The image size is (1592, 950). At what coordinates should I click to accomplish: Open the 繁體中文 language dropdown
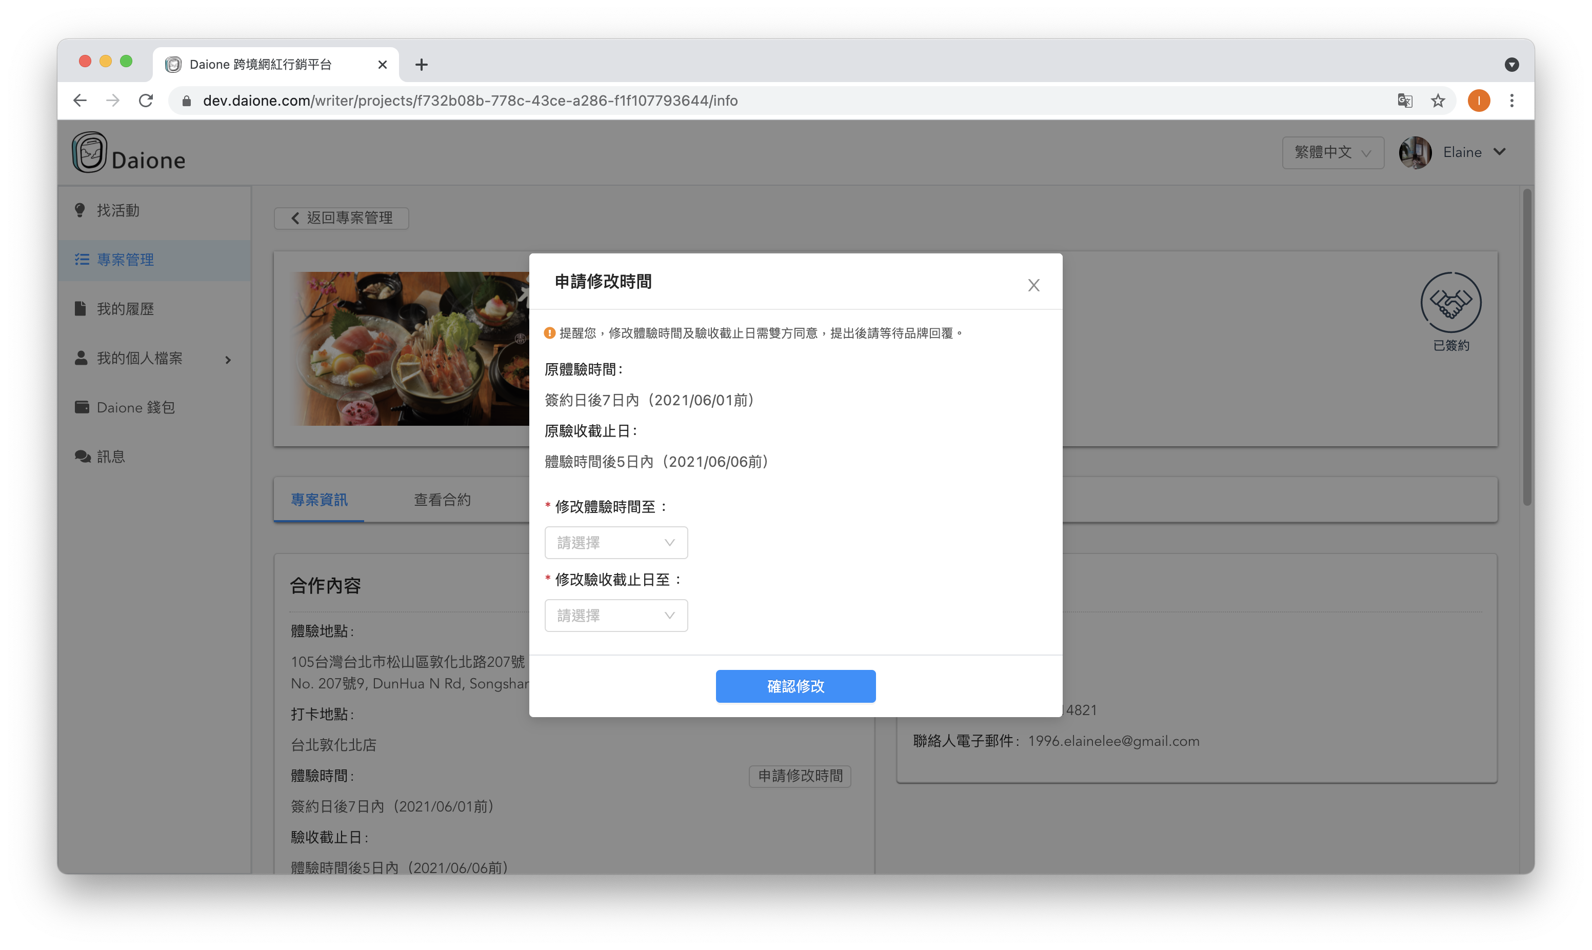point(1332,152)
